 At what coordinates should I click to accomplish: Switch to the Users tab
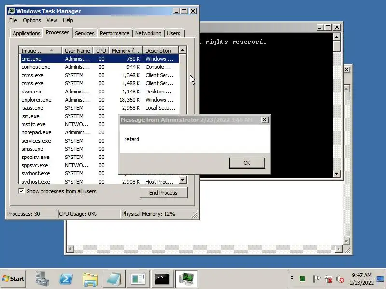(x=174, y=33)
